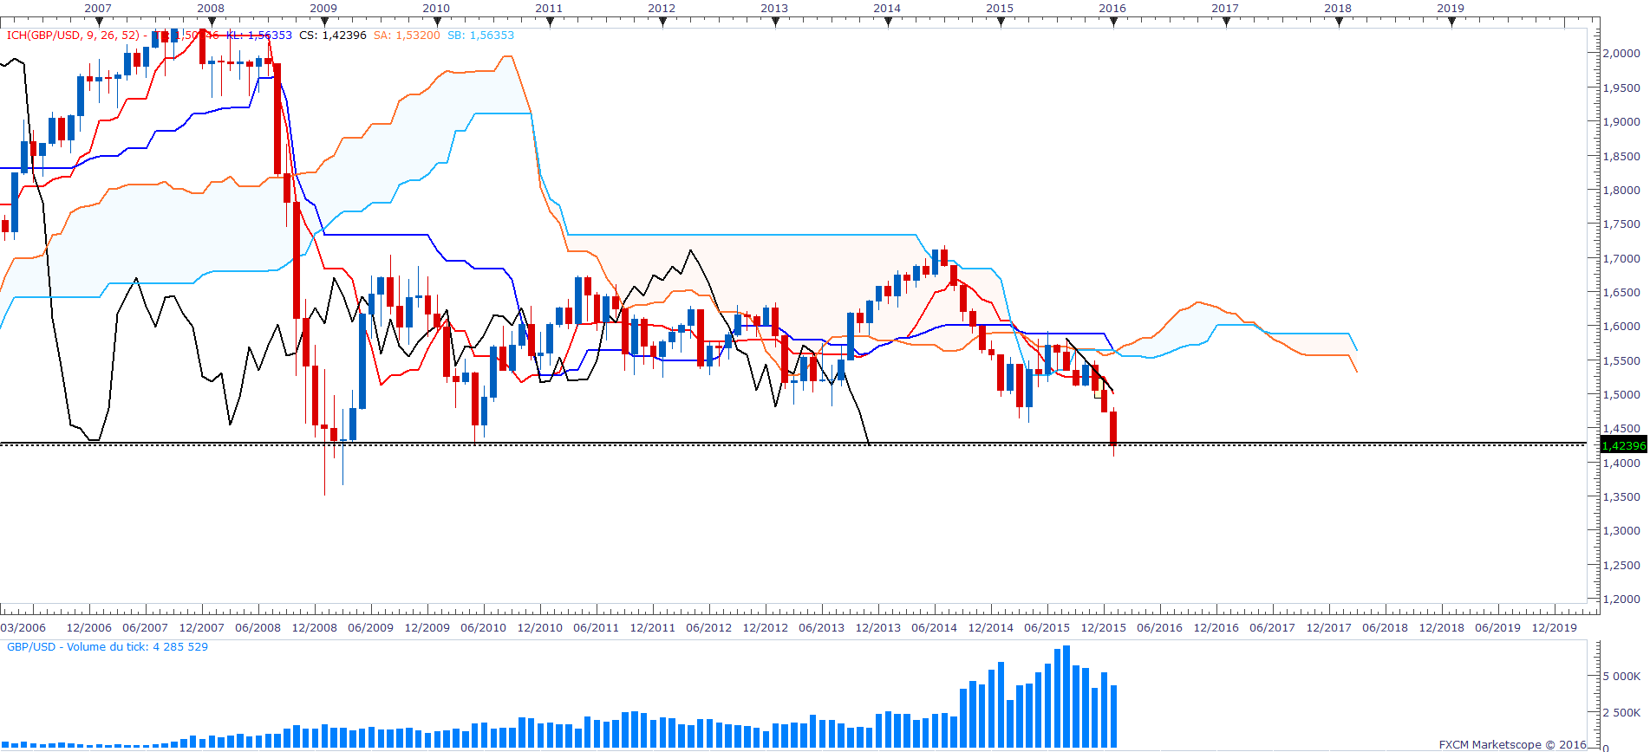Click the 2012 year marker triangle

(x=662, y=23)
